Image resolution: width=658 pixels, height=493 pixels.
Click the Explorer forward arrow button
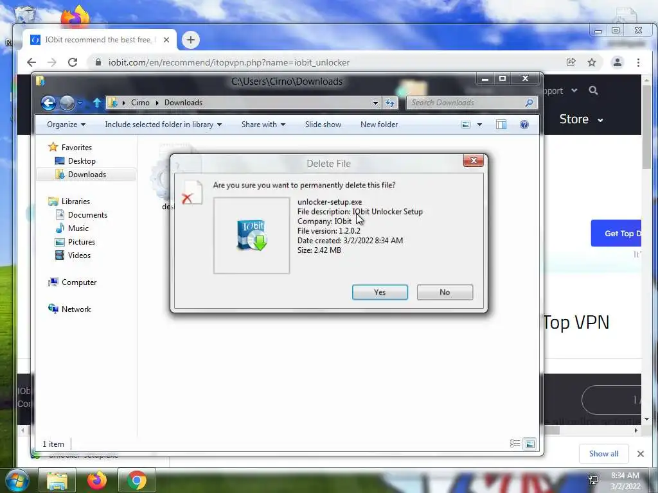point(67,103)
